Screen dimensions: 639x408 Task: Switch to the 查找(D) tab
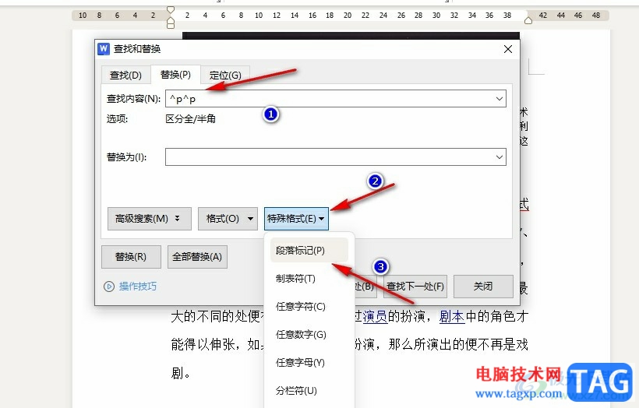[125, 76]
